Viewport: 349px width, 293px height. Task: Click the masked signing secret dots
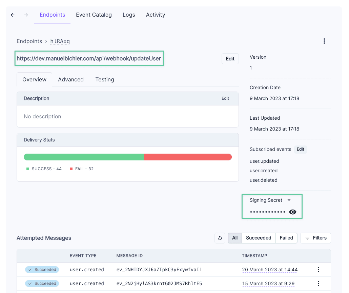click(268, 212)
